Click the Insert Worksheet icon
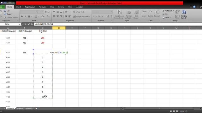The image size is (202, 113). tap(37, 109)
